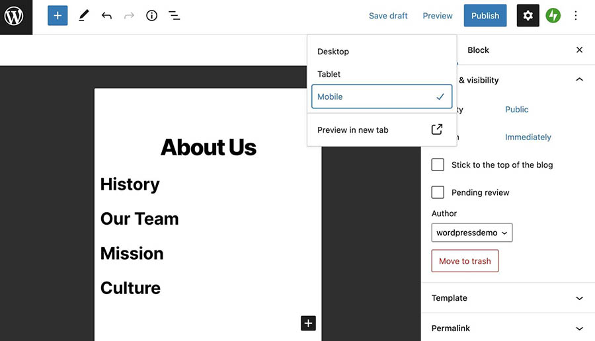Toggle the settings gear sidebar
Screen dimensions: 595x341
click(x=528, y=16)
